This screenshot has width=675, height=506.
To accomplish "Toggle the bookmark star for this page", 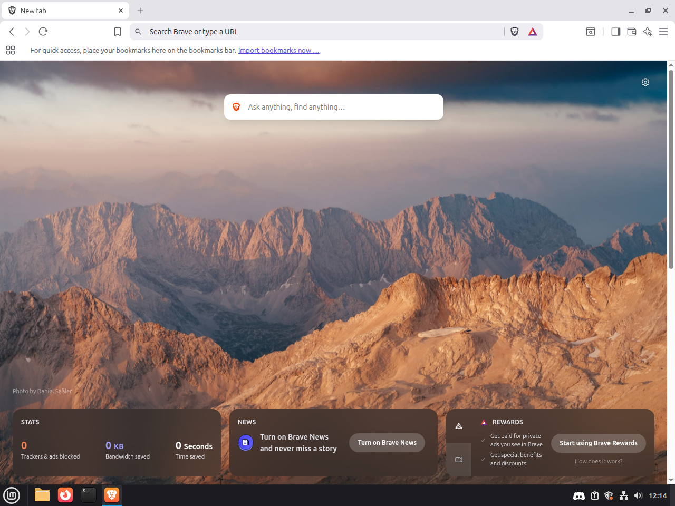I will [x=117, y=32].
